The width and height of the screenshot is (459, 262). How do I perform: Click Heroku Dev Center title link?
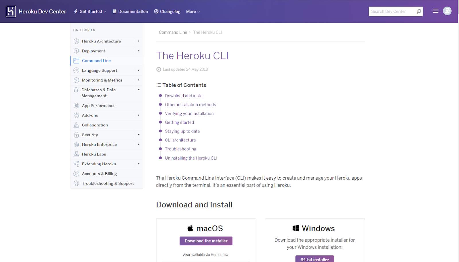point(42,11)
